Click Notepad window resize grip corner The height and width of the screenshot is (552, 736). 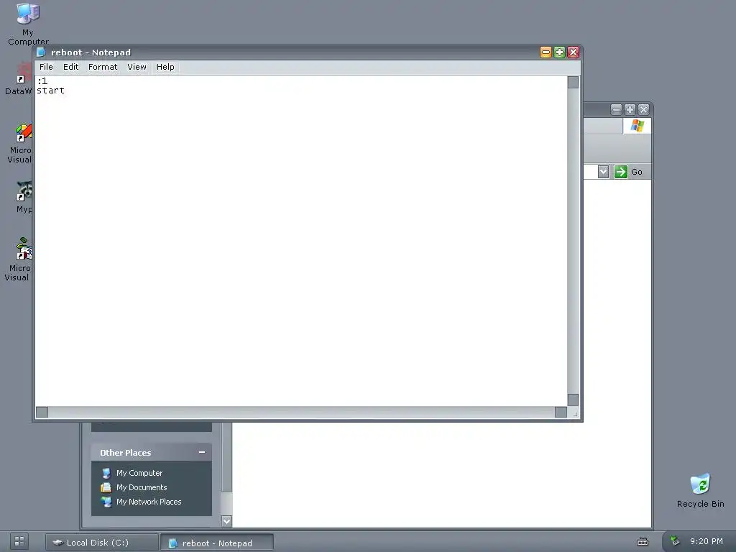[x=574, y=413]
